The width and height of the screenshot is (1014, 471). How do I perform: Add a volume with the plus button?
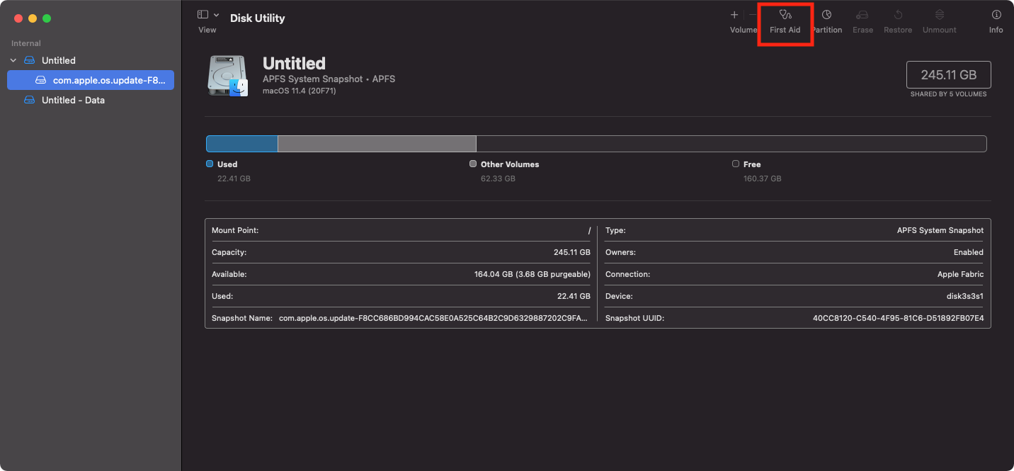point(734,15)
